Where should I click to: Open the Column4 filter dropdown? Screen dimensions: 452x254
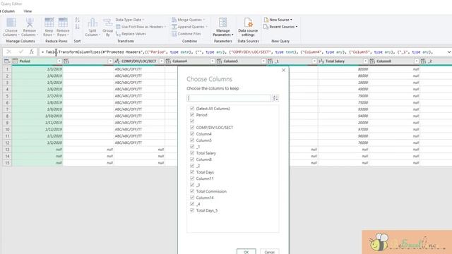tap(212, 61)
